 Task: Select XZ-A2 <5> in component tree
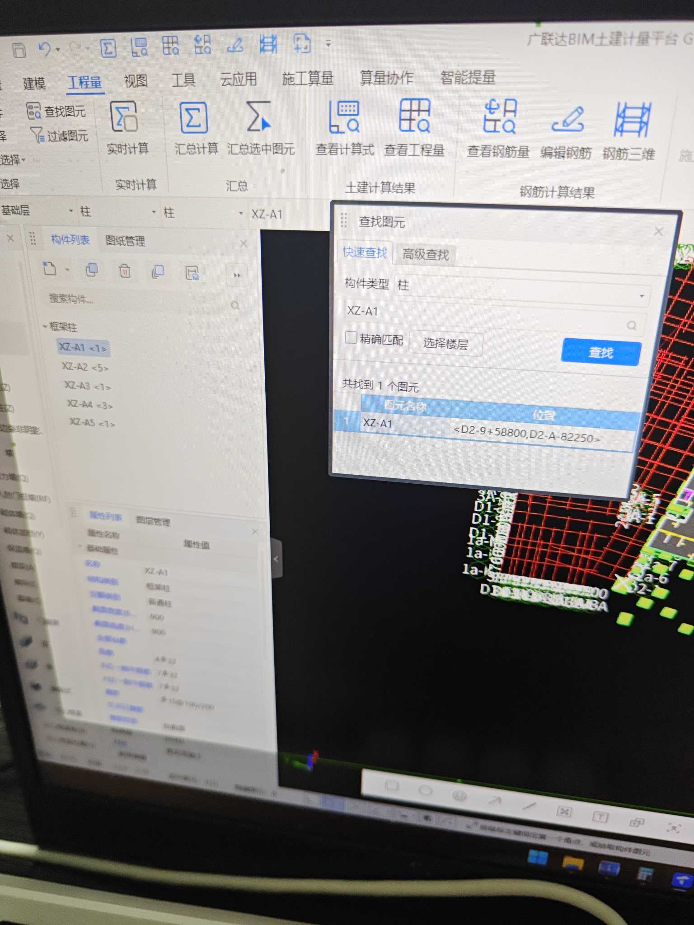(85, 367)
